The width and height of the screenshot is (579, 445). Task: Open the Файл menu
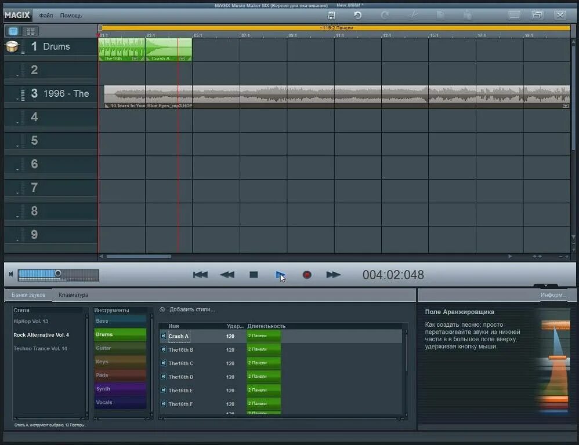46,16
